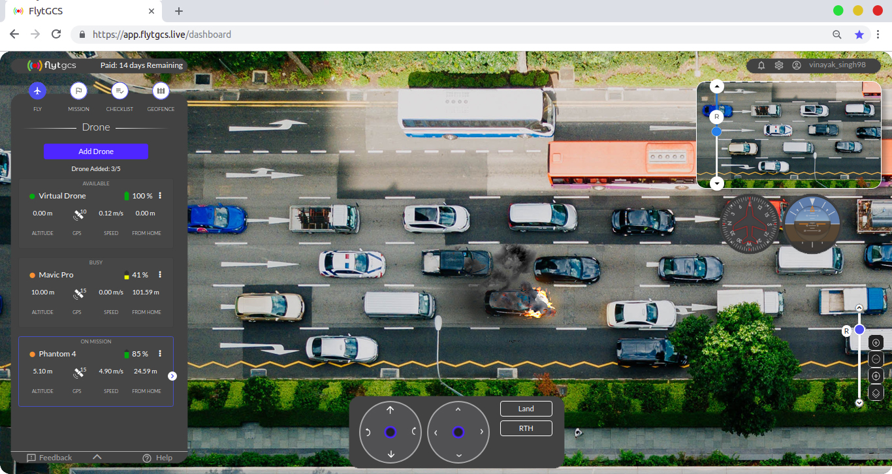
Task: Click the Phantom 4 battery icon
Action: [x=127, y=354]
